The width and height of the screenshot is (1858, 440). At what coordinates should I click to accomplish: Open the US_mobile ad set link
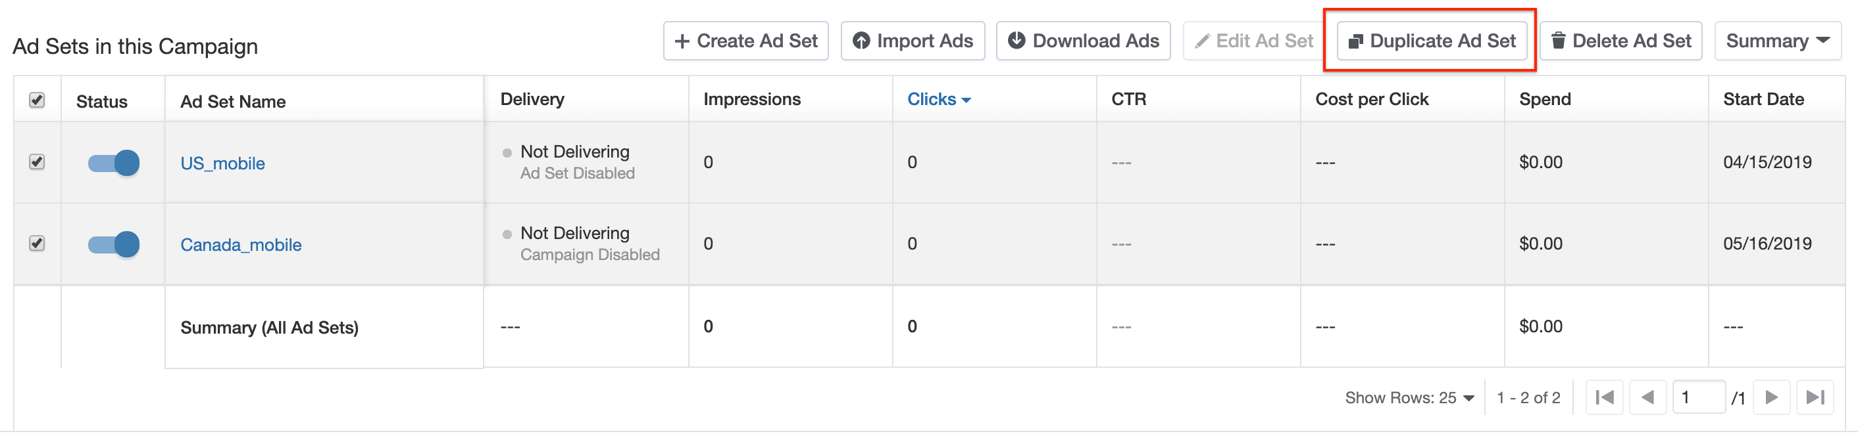(x=222, y=164)
